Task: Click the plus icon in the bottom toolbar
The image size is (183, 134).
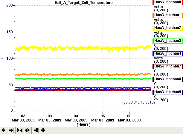Action: [43, 130]
